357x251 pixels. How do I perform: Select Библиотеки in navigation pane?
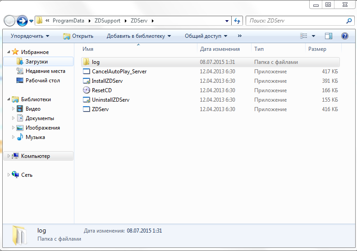(36, 99)
